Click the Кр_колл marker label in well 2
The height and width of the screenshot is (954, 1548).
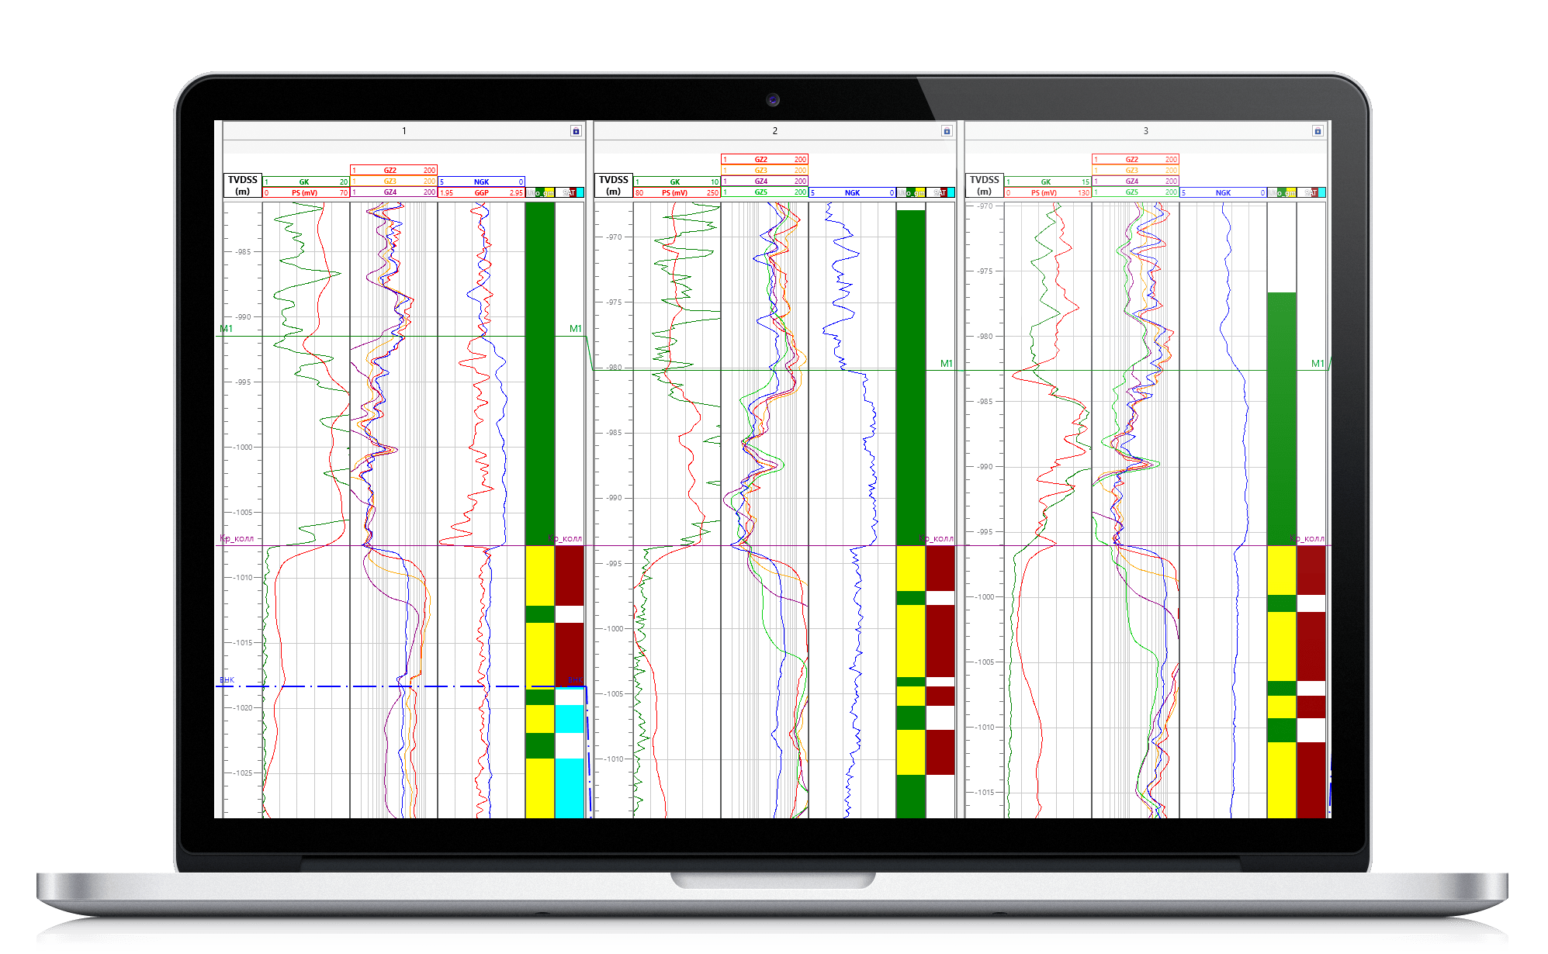937,538
